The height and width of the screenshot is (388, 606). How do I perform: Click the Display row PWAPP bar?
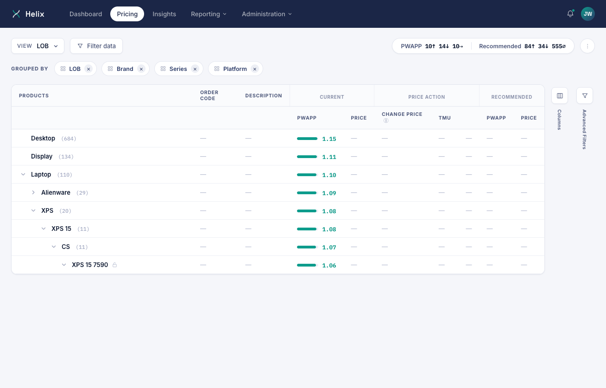click(x=307, y=157)
